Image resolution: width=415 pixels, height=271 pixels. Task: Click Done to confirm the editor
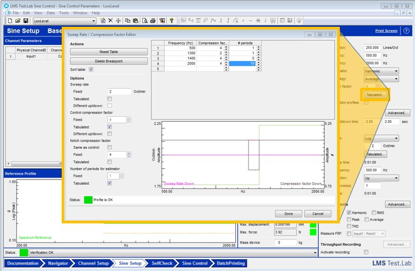click(x=288, y=213)
